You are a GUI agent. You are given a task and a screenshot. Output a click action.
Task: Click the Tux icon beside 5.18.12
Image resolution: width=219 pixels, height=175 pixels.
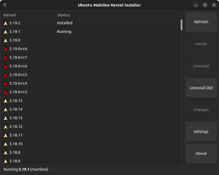coord(6,126)
